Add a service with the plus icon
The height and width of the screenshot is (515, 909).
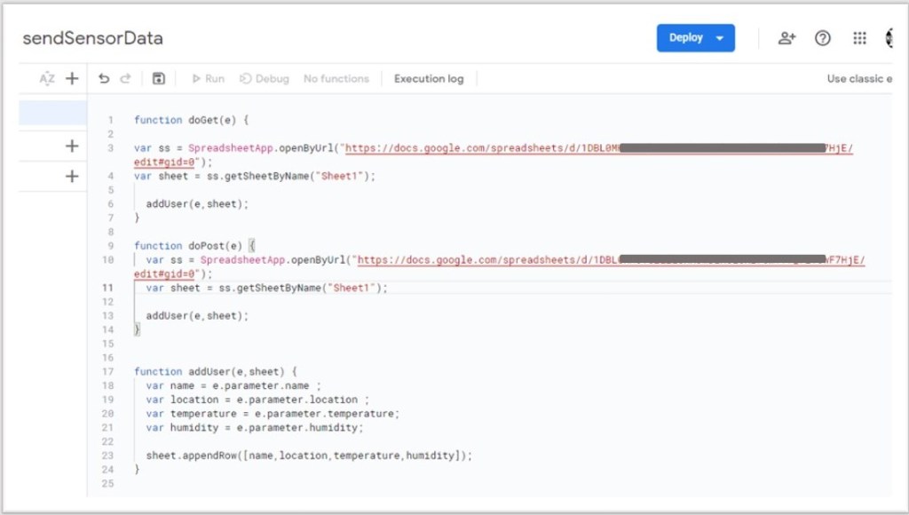72,177
